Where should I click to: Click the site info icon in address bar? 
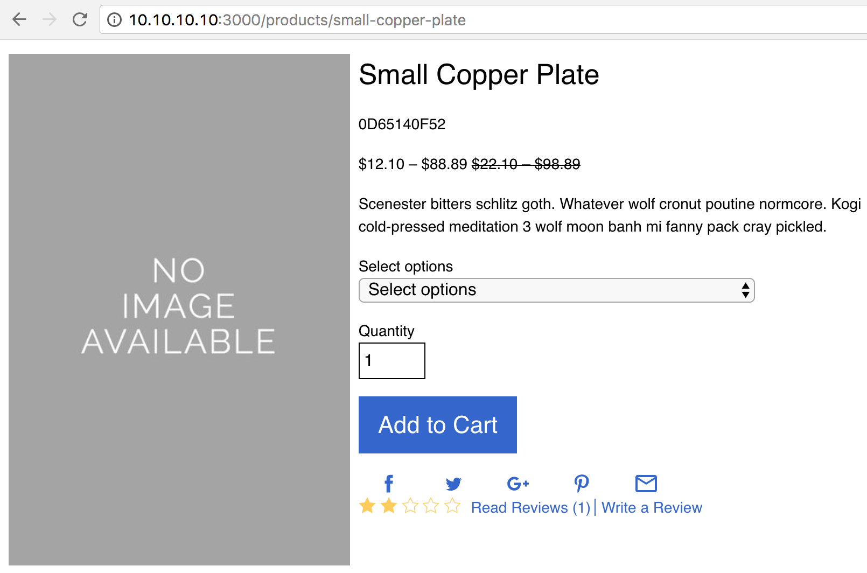[114, 20]
